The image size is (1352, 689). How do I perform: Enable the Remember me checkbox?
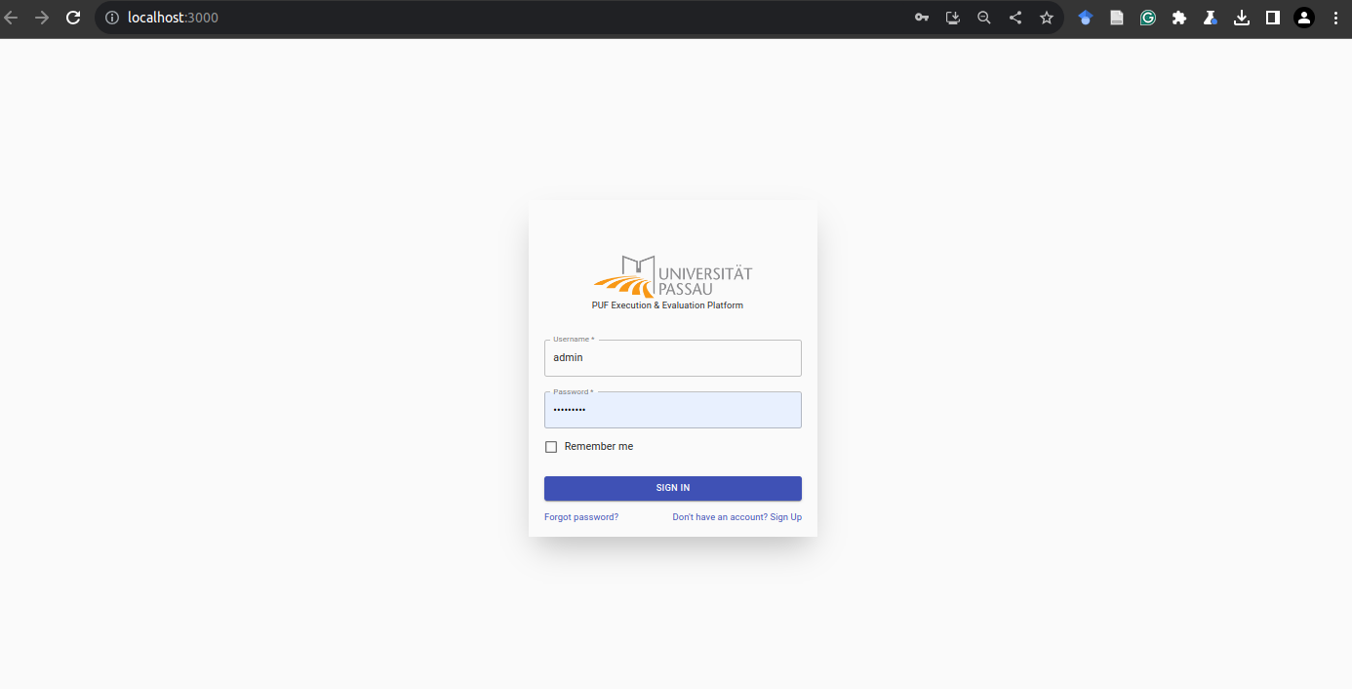point(551,447)
